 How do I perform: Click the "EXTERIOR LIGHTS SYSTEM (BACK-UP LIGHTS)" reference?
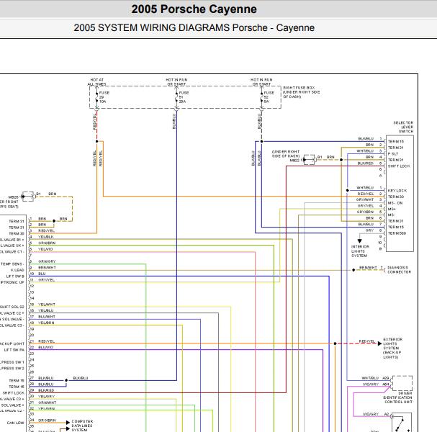[x=392, y=348]
